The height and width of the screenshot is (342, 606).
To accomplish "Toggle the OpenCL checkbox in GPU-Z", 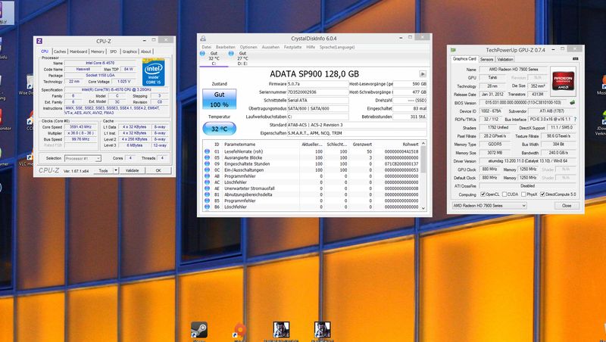I will pos(483,194).
